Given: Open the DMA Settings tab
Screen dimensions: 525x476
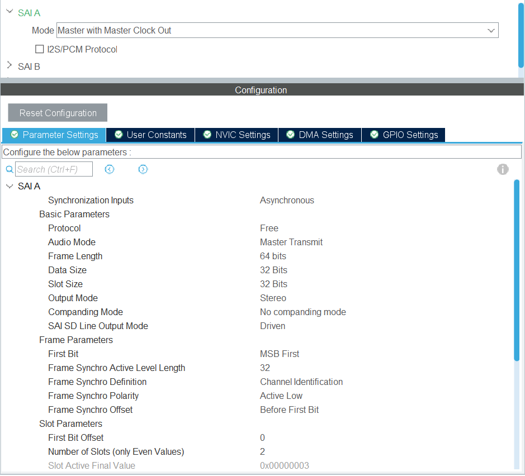Looking at the screenshot, I should click(320, 135).
